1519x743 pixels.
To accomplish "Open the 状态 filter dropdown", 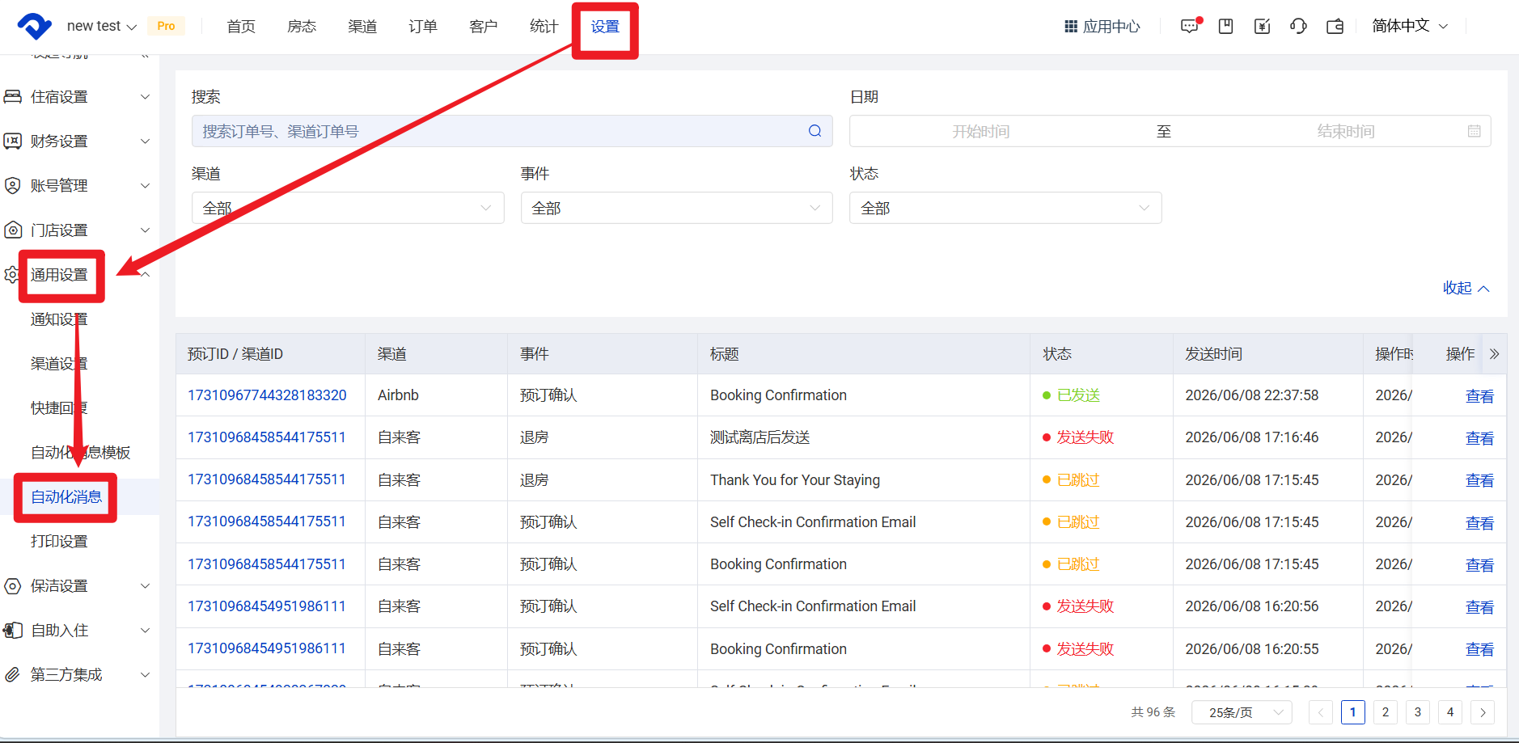I will pyautogui.click(x=1005, y=208).
